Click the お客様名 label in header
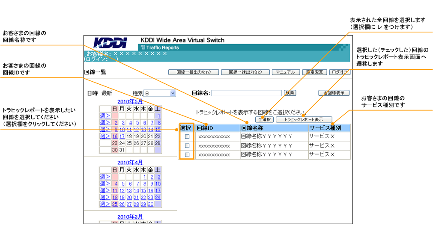This screenshot has height=240, width=433. (x=99, y=53)
